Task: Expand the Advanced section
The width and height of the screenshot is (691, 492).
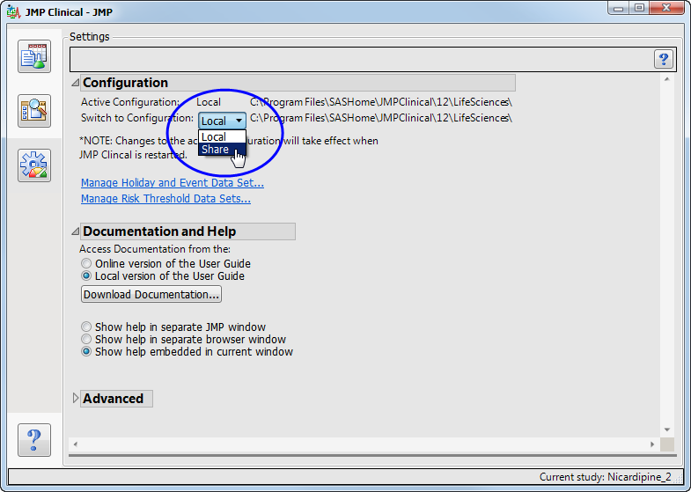Action: point(76,398)
